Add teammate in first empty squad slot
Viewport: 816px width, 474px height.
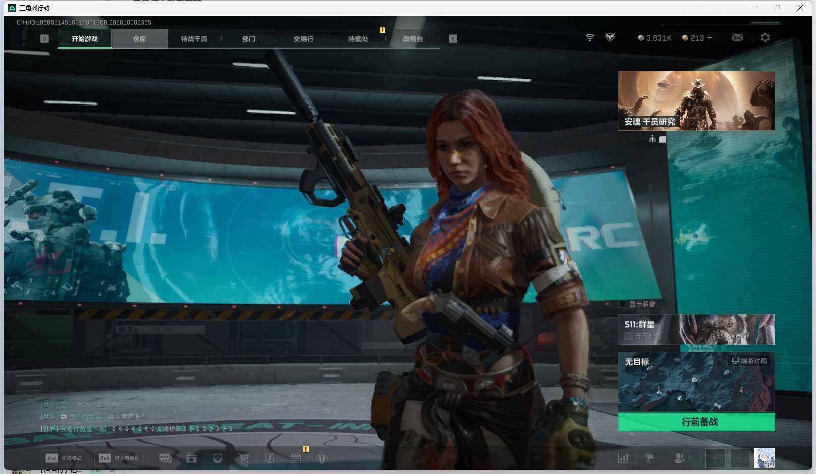click(x=715, y=458)
